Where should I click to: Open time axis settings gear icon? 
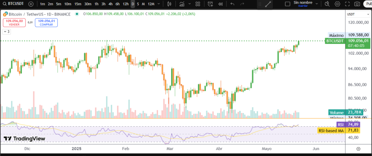point(359,149)
